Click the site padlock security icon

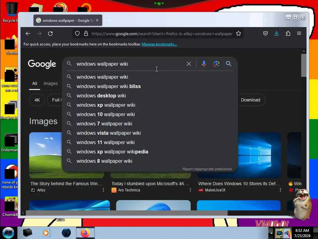tap(86, 33)
